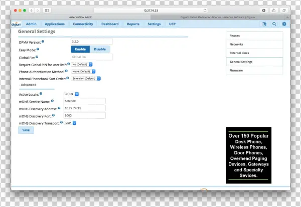Image resolution: width=301 pixels, height=207 pixels.
Task: Show help for Require Global PIN
Action: click(x=69, y=64)
